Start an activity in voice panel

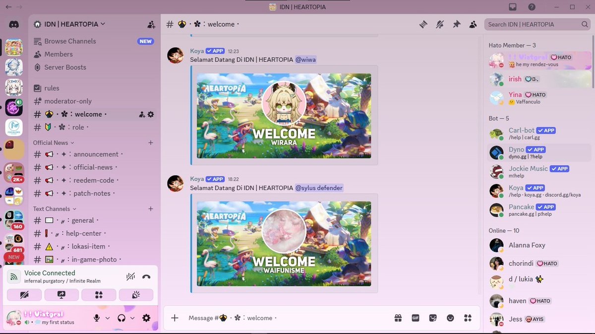99,295
